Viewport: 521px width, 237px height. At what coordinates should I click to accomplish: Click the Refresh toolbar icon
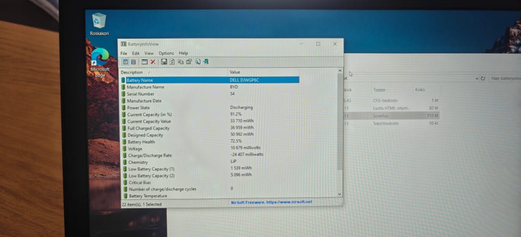172,62
